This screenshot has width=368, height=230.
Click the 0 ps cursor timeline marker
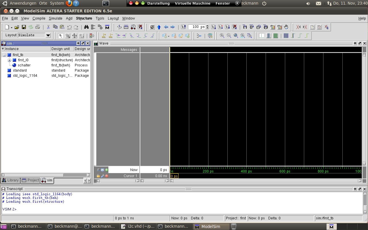pyautogui.click(x=174, y=176)
